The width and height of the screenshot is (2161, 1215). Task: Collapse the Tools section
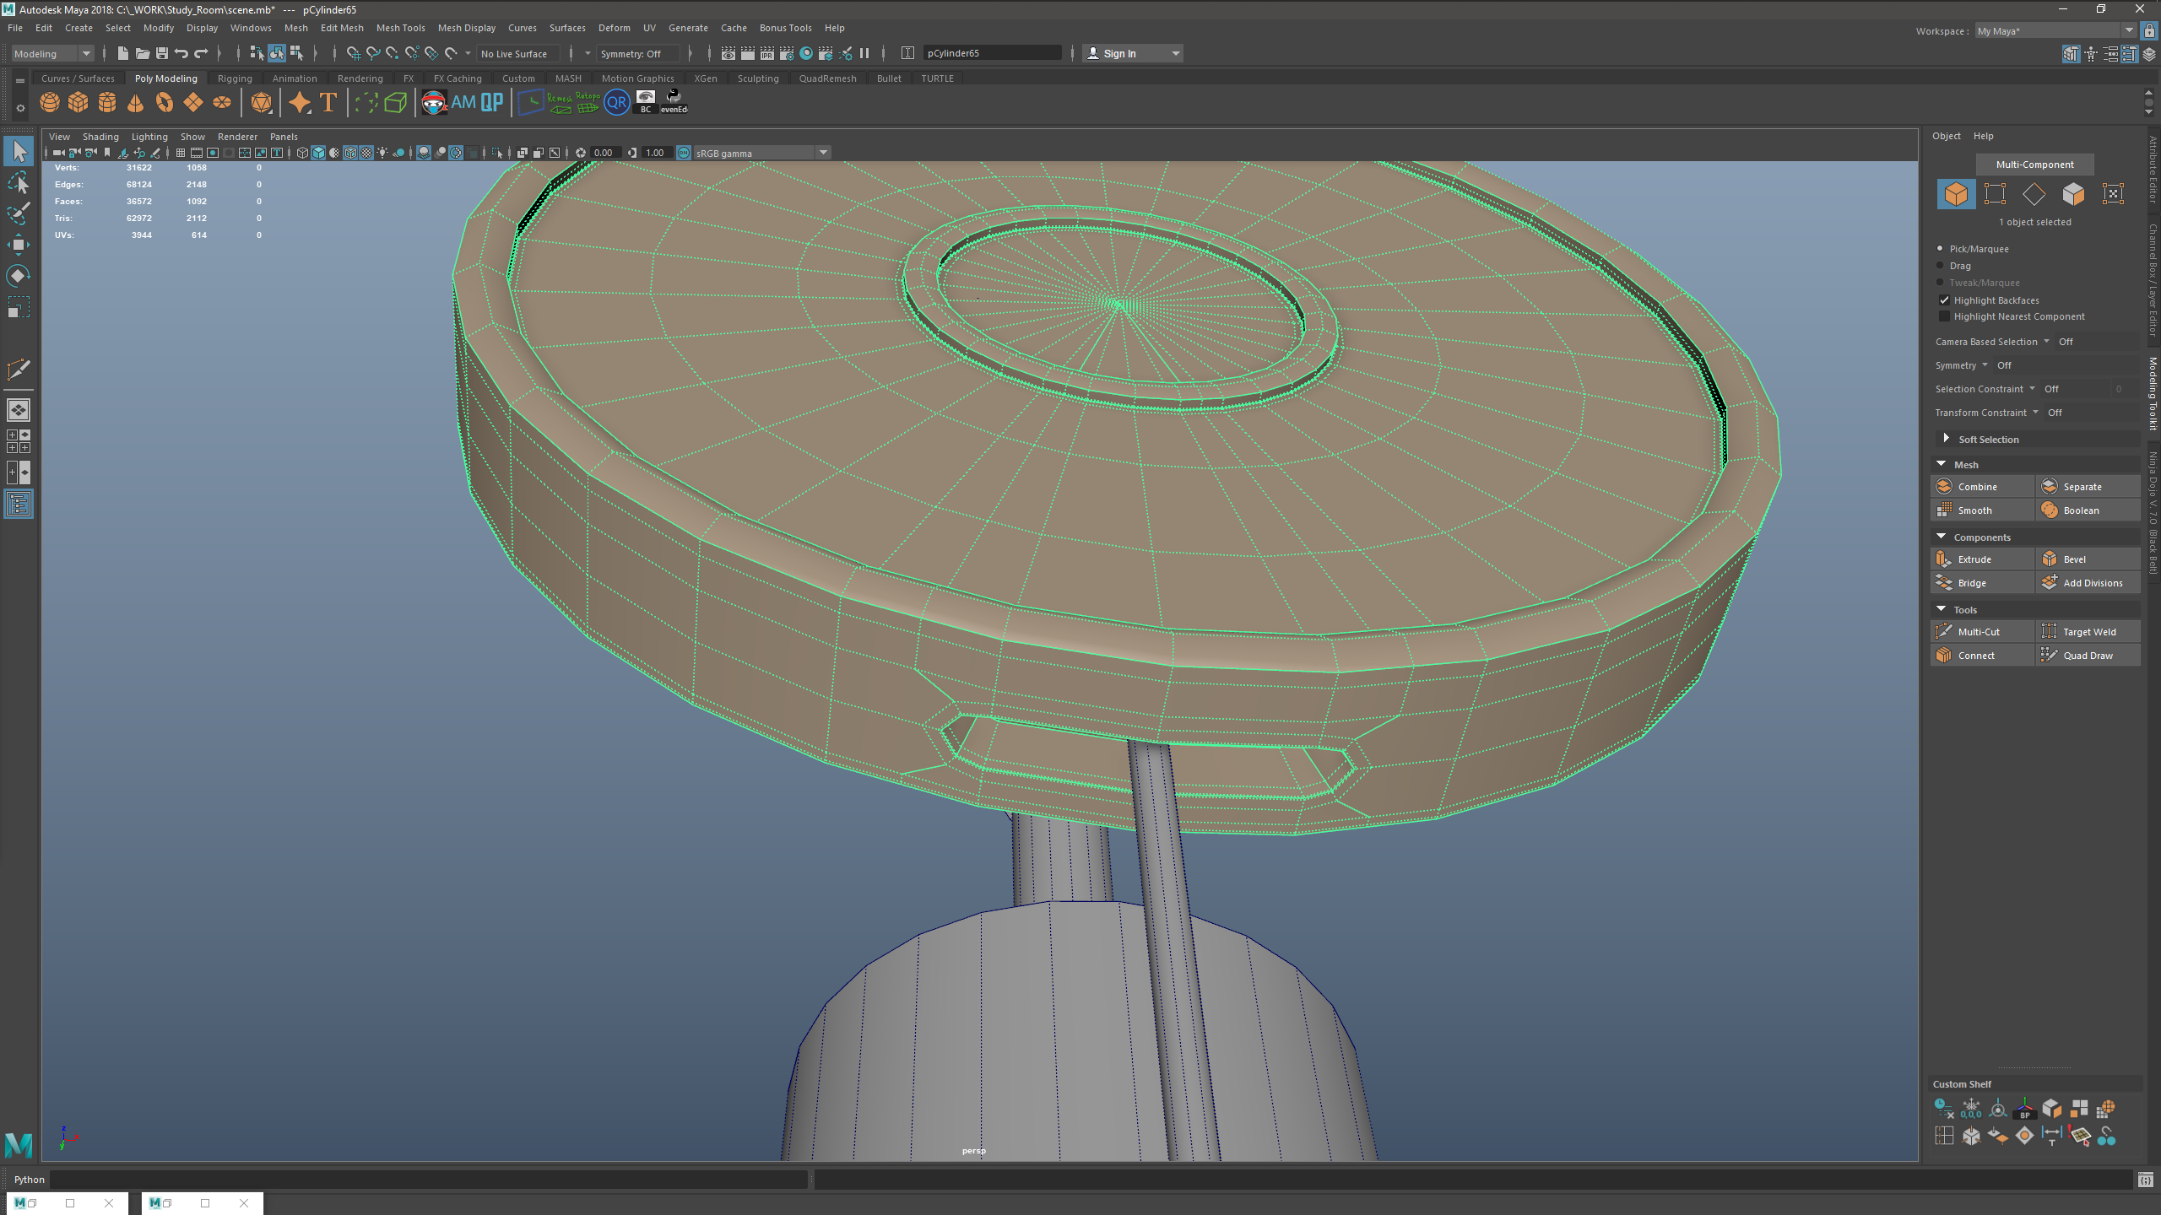click(x=1942, y=609)
